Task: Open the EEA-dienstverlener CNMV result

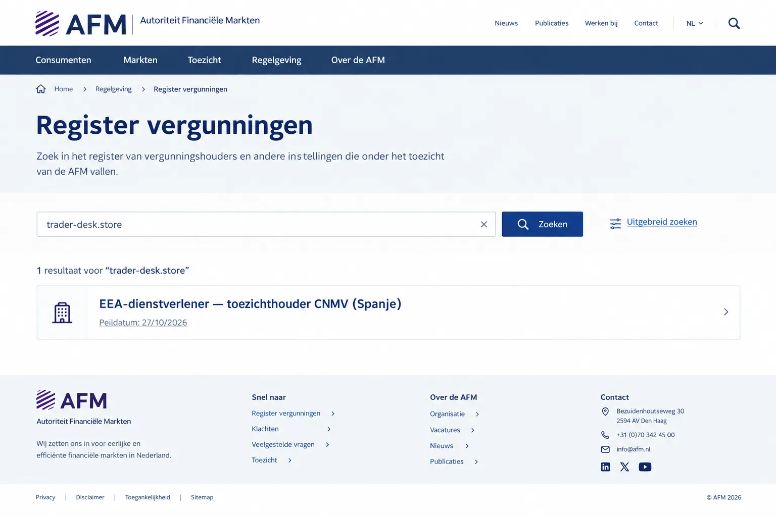Action: coord(389,313)
